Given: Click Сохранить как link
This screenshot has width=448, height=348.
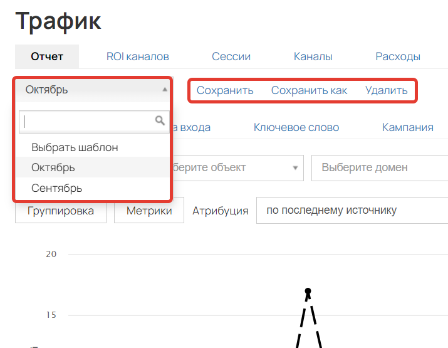Looking at the screenshot, I should (x=309, y=90).
